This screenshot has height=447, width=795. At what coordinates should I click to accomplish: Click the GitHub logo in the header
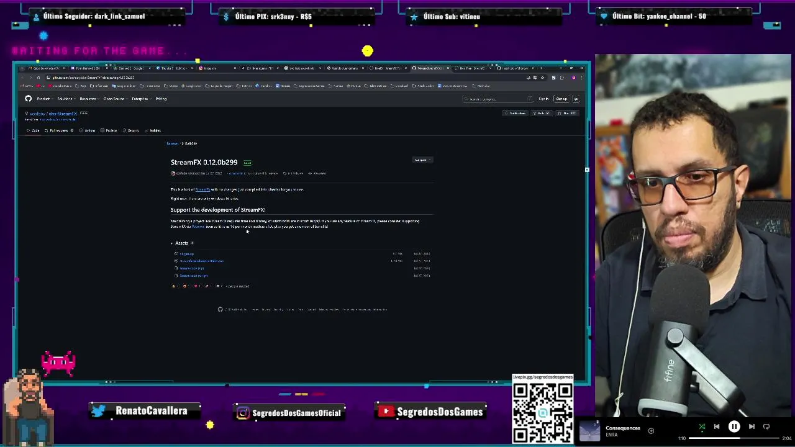28,99
